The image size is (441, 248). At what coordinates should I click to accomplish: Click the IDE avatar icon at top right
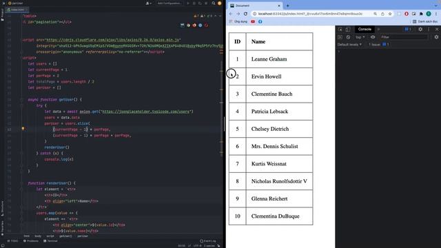pyautogui.click(x=220, y=3)
